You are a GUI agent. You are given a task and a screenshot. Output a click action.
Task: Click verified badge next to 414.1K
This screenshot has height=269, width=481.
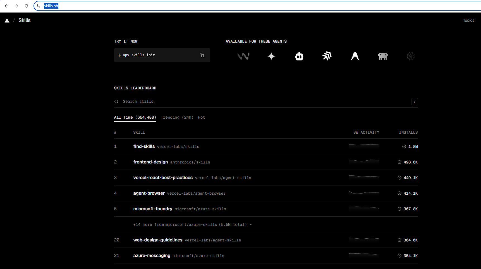[399, 193]
